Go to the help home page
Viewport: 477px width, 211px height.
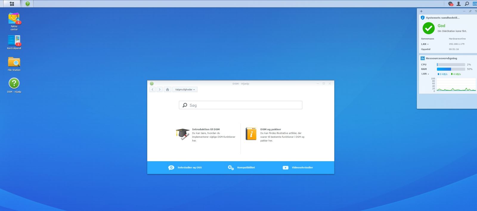(x=168, y=89)
